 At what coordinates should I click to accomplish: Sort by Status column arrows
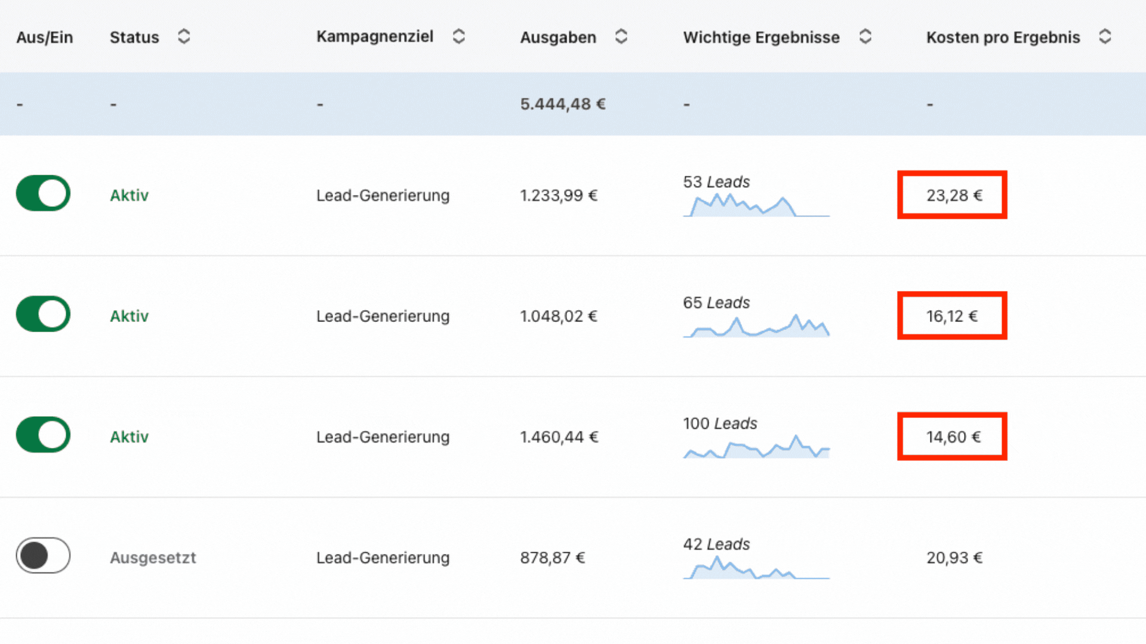pyautogui.click(x=184, y=36)
